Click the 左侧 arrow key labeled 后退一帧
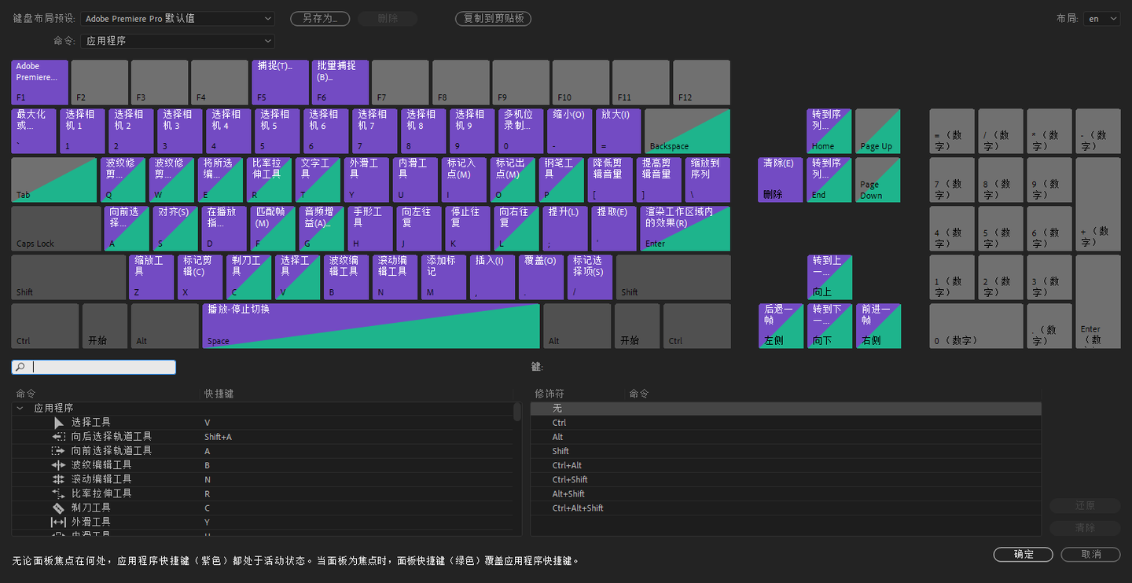 (781, 326)
